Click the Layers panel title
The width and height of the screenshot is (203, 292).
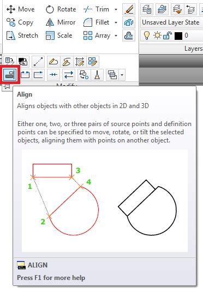193,49
